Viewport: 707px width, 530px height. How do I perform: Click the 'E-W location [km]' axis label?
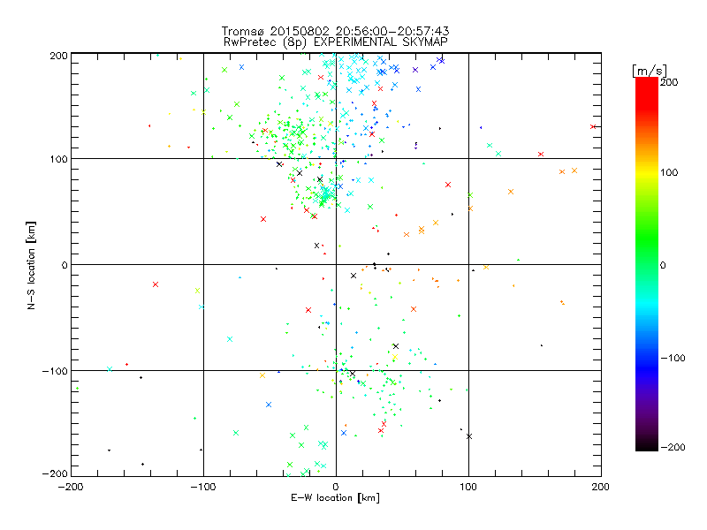click(x=335, y=497)
